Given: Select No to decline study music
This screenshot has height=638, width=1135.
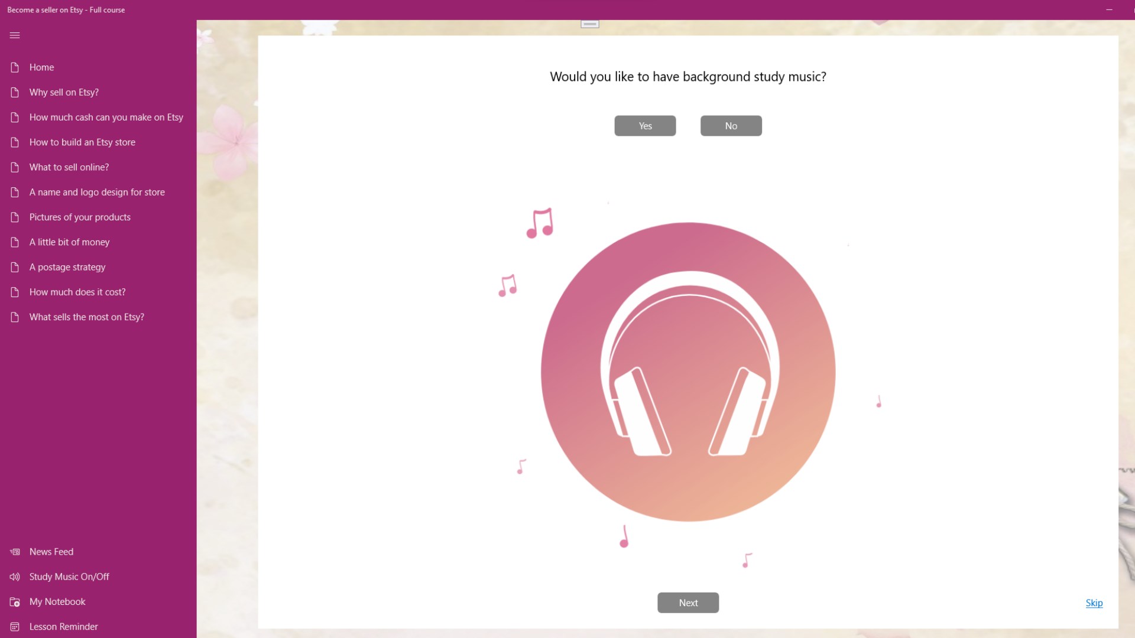Looking at the screenshot, I should click(731, 125).
